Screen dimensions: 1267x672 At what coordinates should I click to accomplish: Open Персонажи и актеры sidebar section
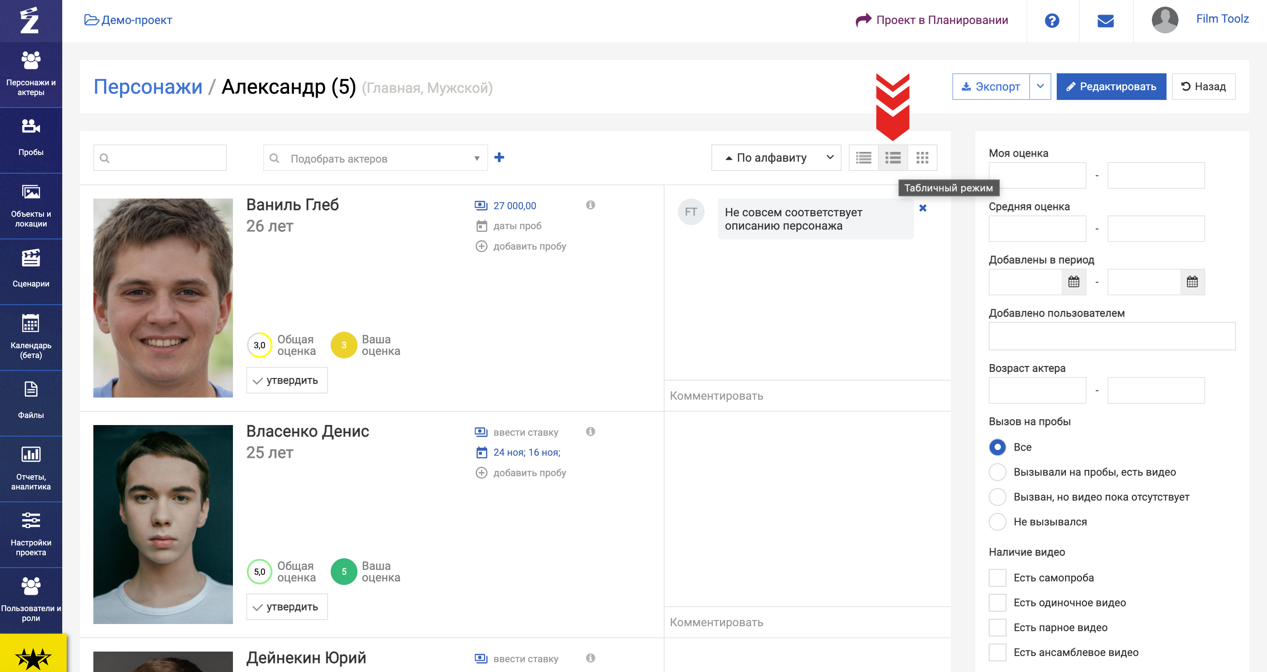[x=31, y=74]
